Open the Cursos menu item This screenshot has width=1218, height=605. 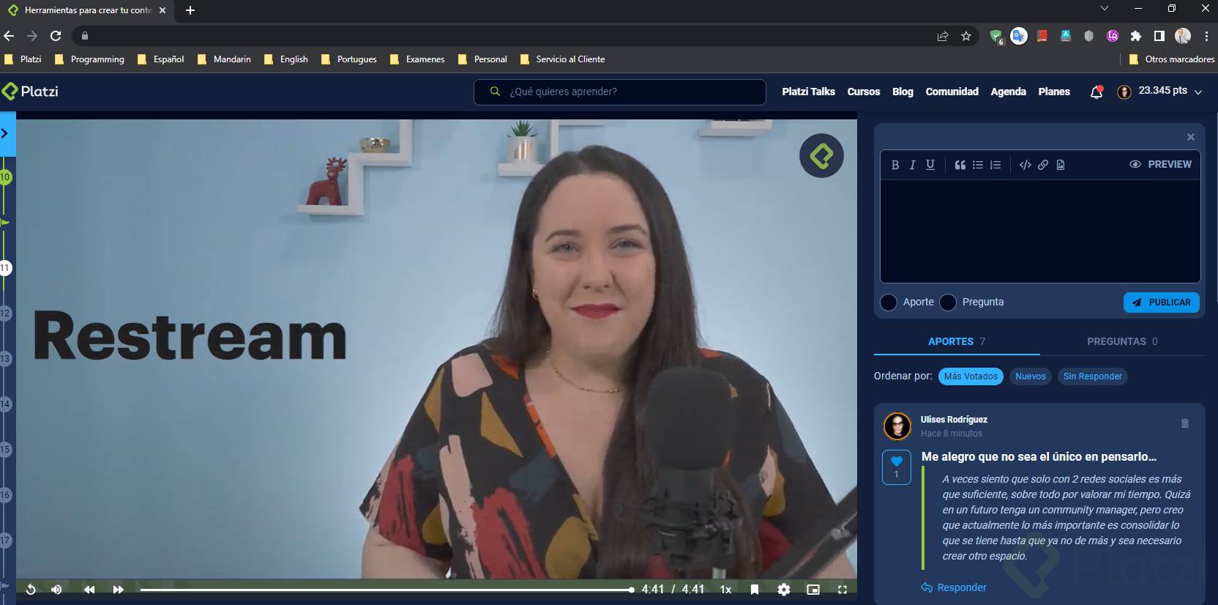click(864, 92)
